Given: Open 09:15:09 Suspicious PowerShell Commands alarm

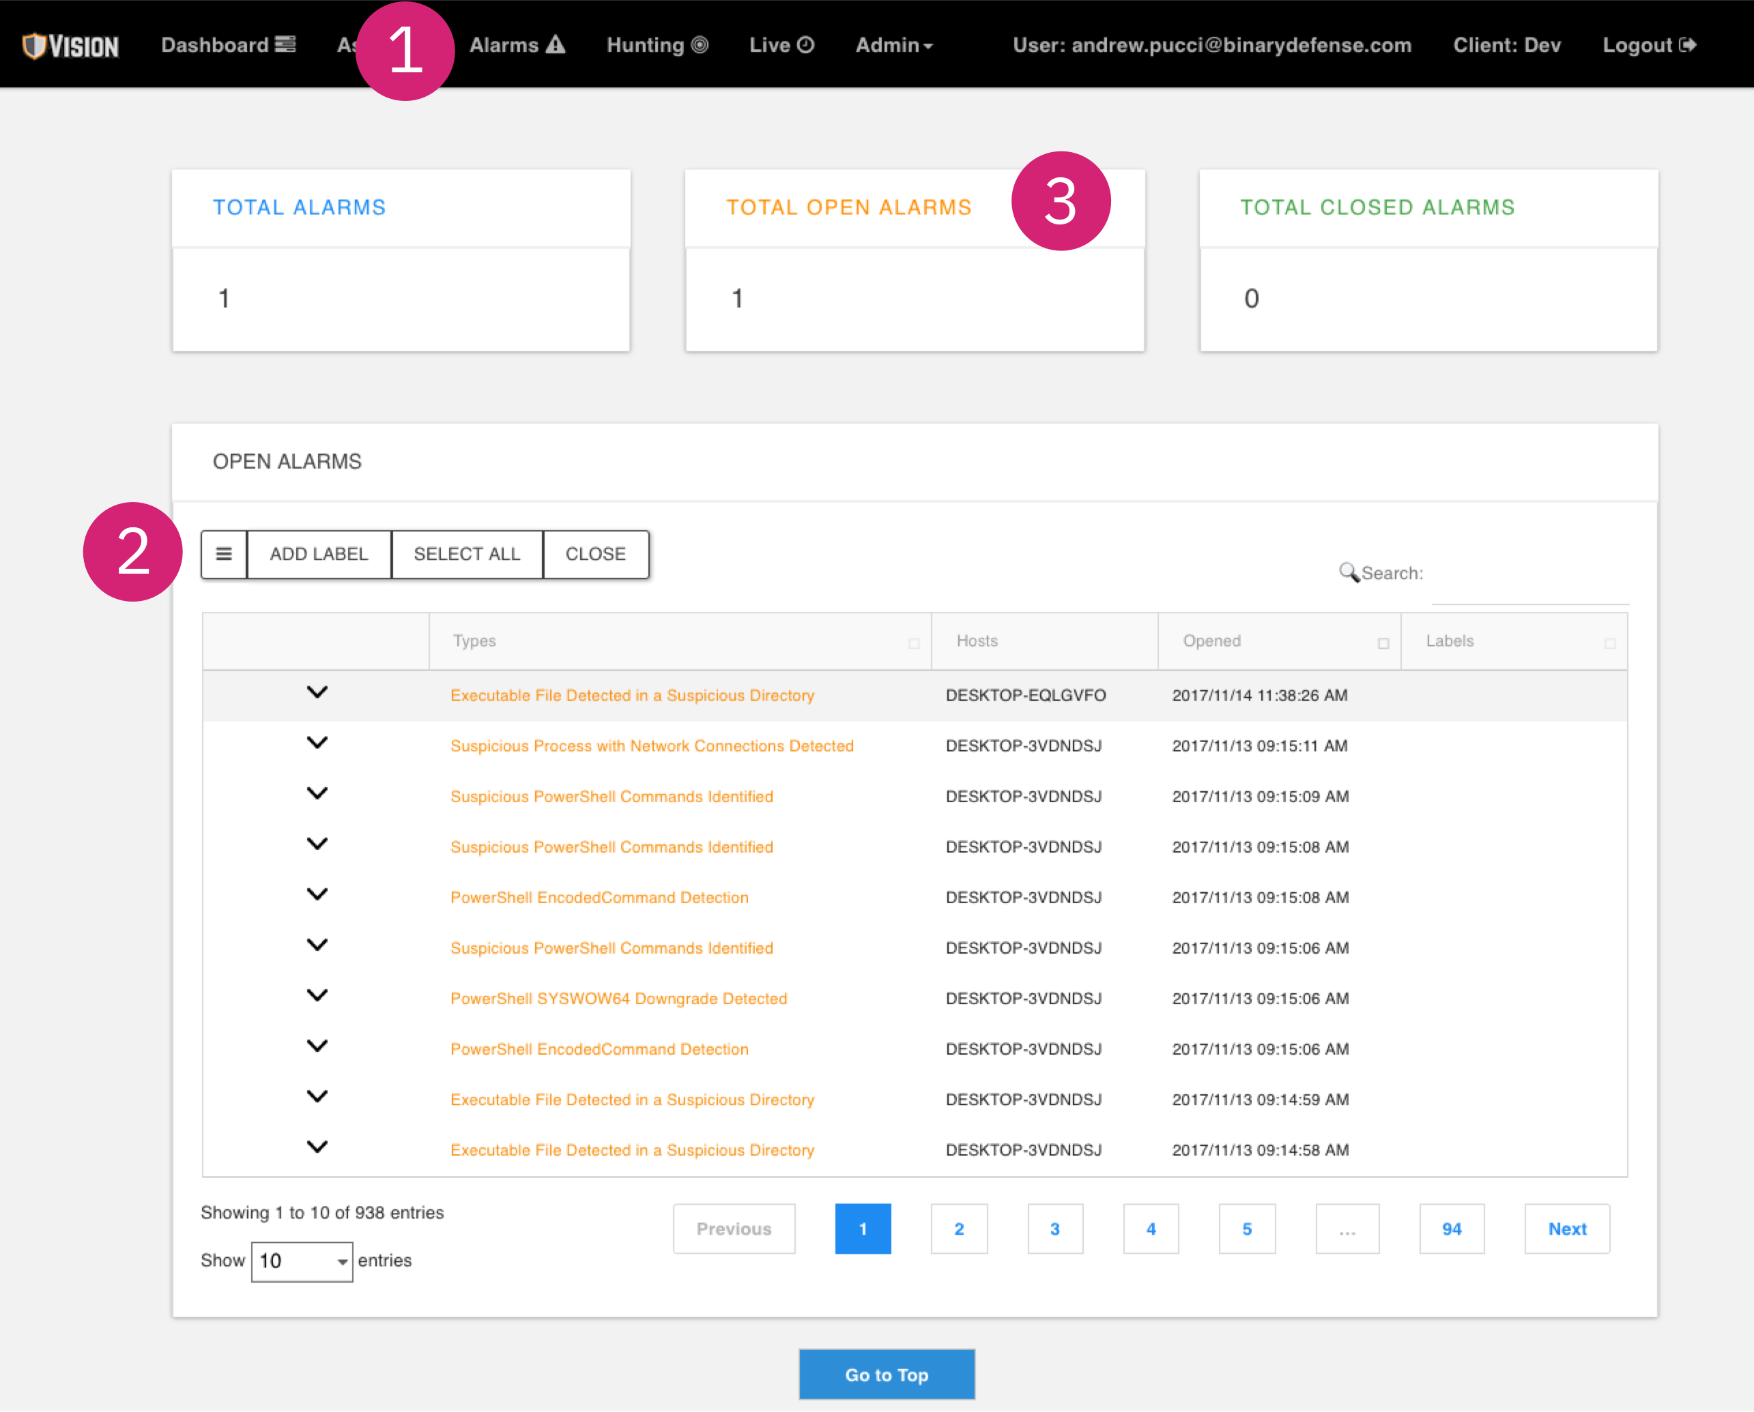Looking at the screenshot, I should click(612, 796).
